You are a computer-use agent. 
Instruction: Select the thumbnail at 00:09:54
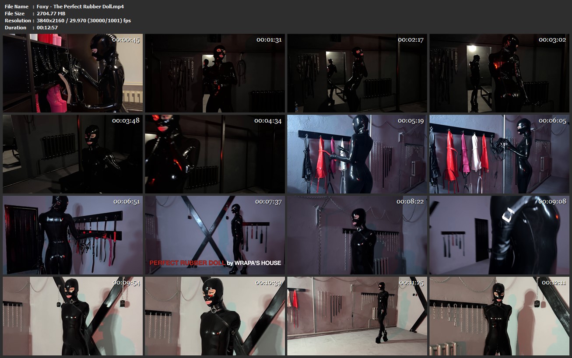click(x=73, y=316)
